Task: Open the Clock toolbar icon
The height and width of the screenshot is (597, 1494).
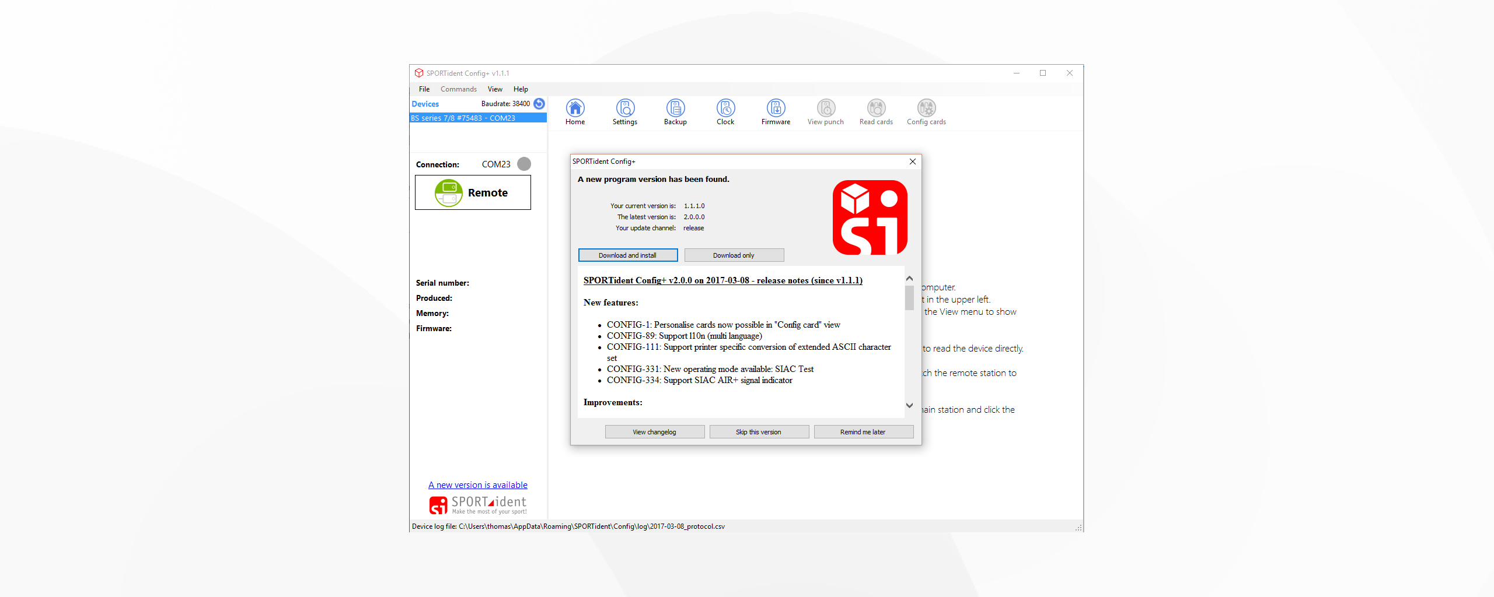Action: pos(725,112)
